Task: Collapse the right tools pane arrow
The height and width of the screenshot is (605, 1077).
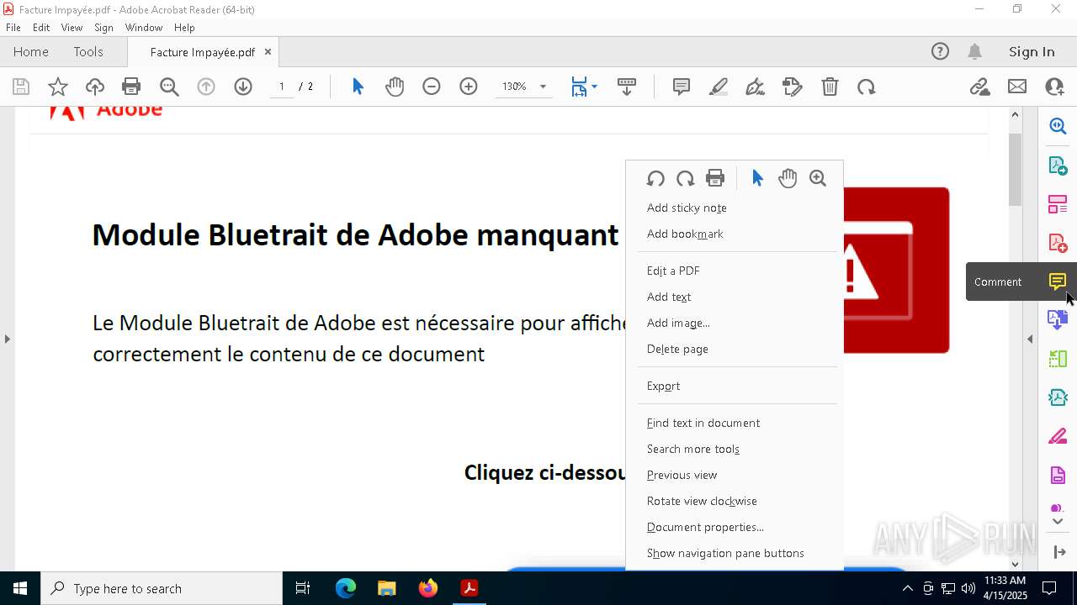Action: point(1030,339)
